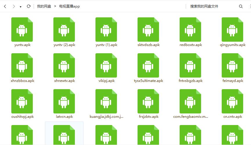Select the cn.cntv.apk file icon
Image resolution: width=251 pixels, height=145 pixels.
coord(233,101)
